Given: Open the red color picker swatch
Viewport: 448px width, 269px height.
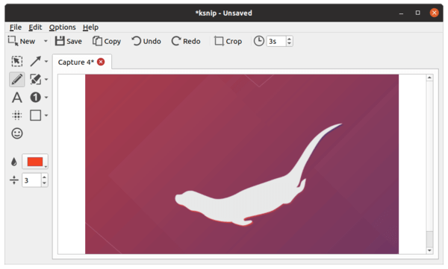Looking at the screenshot, I should (35, 162).
